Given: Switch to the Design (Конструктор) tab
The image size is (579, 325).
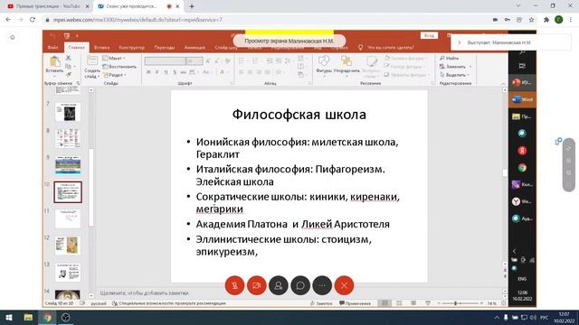Looking at the screenshot, I should (132, 48).
